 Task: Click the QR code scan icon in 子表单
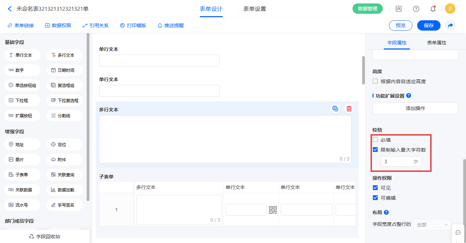click(273, 210)
